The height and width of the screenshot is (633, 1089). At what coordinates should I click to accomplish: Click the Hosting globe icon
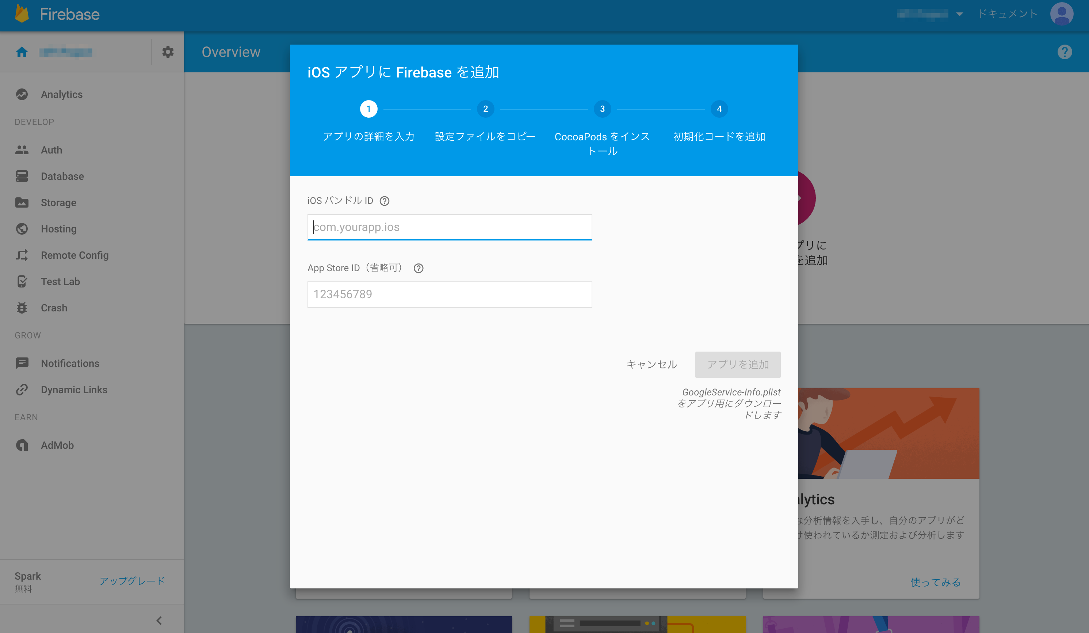click(22, 229)
